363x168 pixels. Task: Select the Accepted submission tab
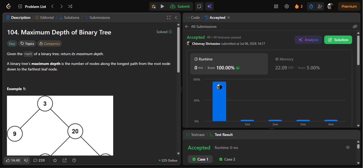pyautogui.click(x=215, y=17)
